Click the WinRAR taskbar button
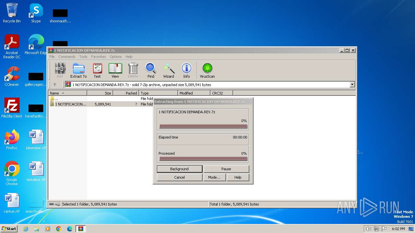This screenshot has width=415, height=233. point(81,229)
